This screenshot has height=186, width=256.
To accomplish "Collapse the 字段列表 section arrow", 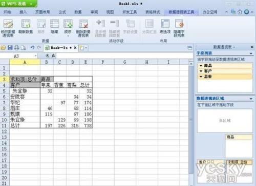I will [x=251, y=53].
